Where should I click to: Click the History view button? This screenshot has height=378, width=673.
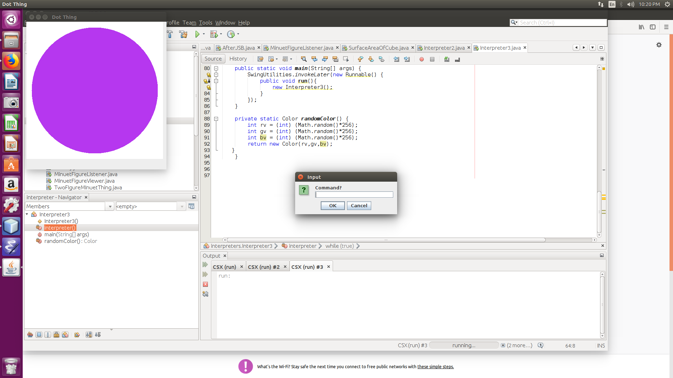point(238,59)
